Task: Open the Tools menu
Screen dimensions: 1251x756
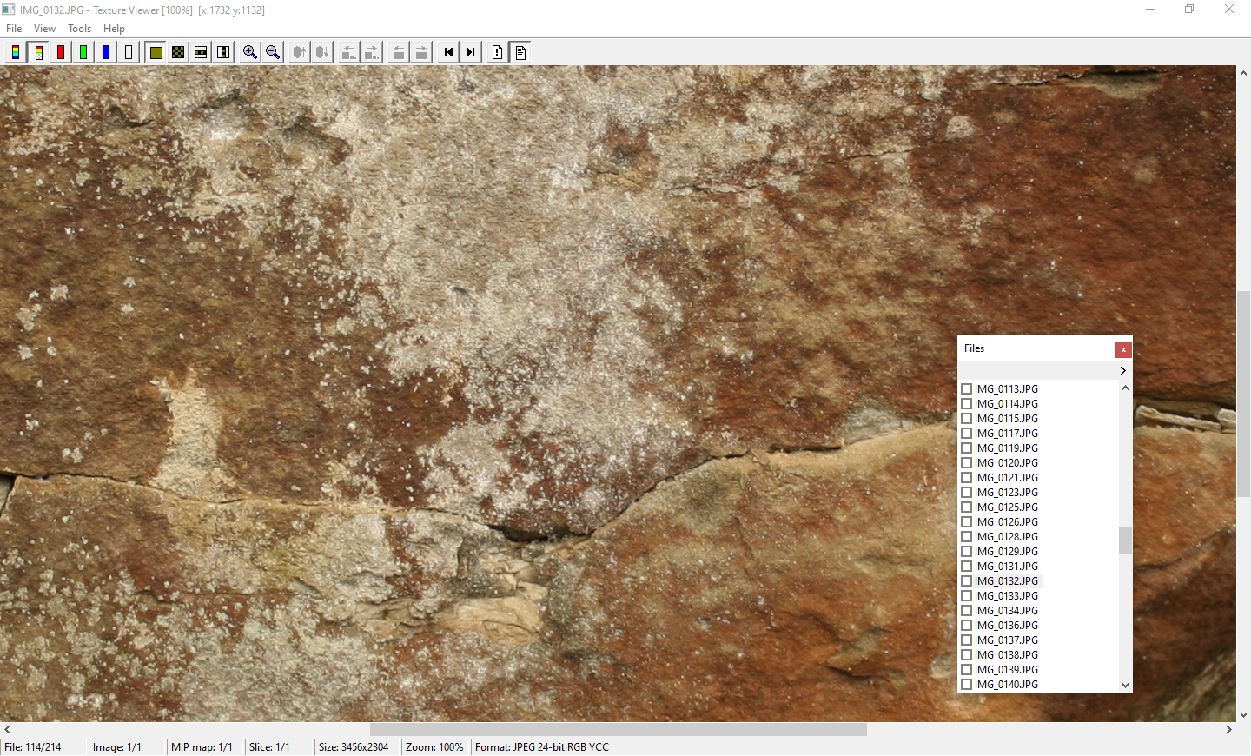Action: coord(79,28)
